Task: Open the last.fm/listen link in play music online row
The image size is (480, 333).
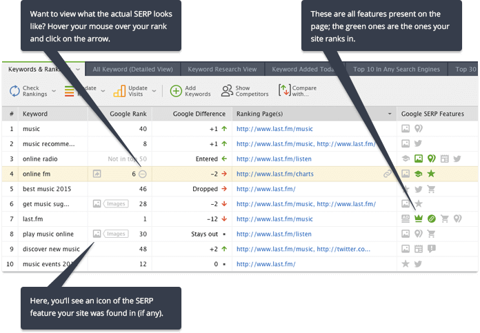Action: pos(274,234)
